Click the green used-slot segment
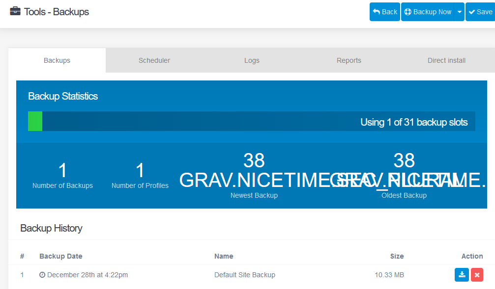 35,121
